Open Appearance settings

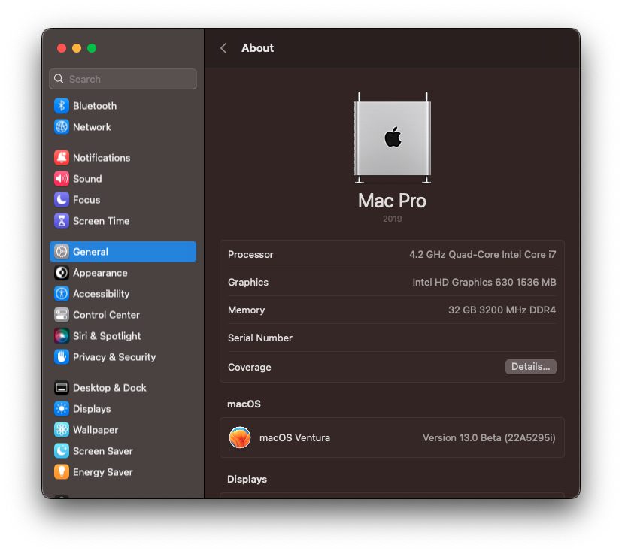(x=123, y=272)
